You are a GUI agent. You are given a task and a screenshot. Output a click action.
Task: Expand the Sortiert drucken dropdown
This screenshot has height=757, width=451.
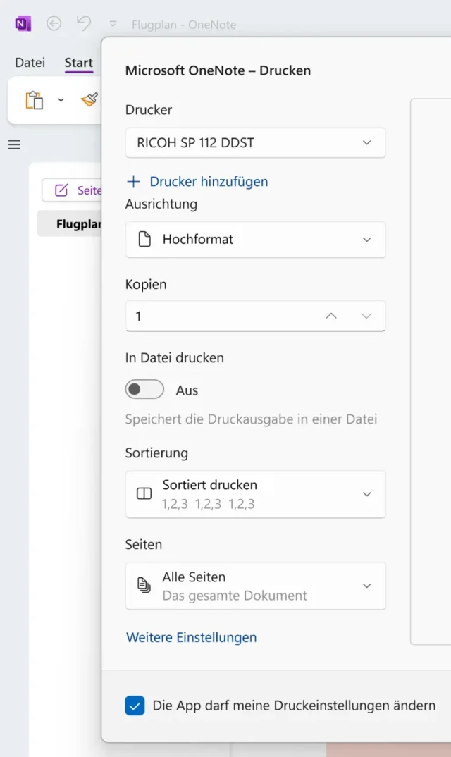[255, 494]
